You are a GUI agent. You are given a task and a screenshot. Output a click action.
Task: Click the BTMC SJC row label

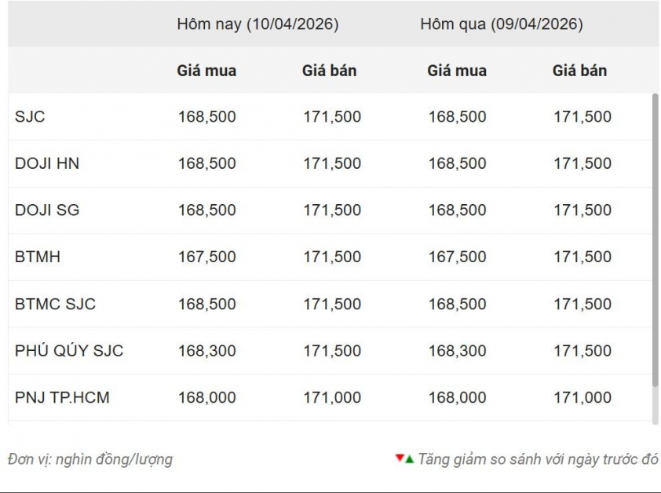click(x=55, y=304)
